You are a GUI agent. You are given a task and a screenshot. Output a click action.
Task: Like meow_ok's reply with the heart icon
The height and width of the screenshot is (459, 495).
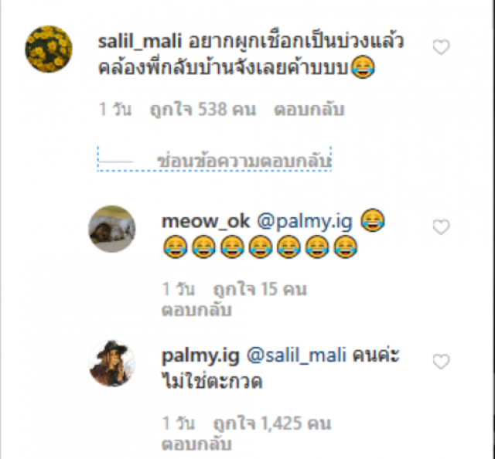[441, 227]
